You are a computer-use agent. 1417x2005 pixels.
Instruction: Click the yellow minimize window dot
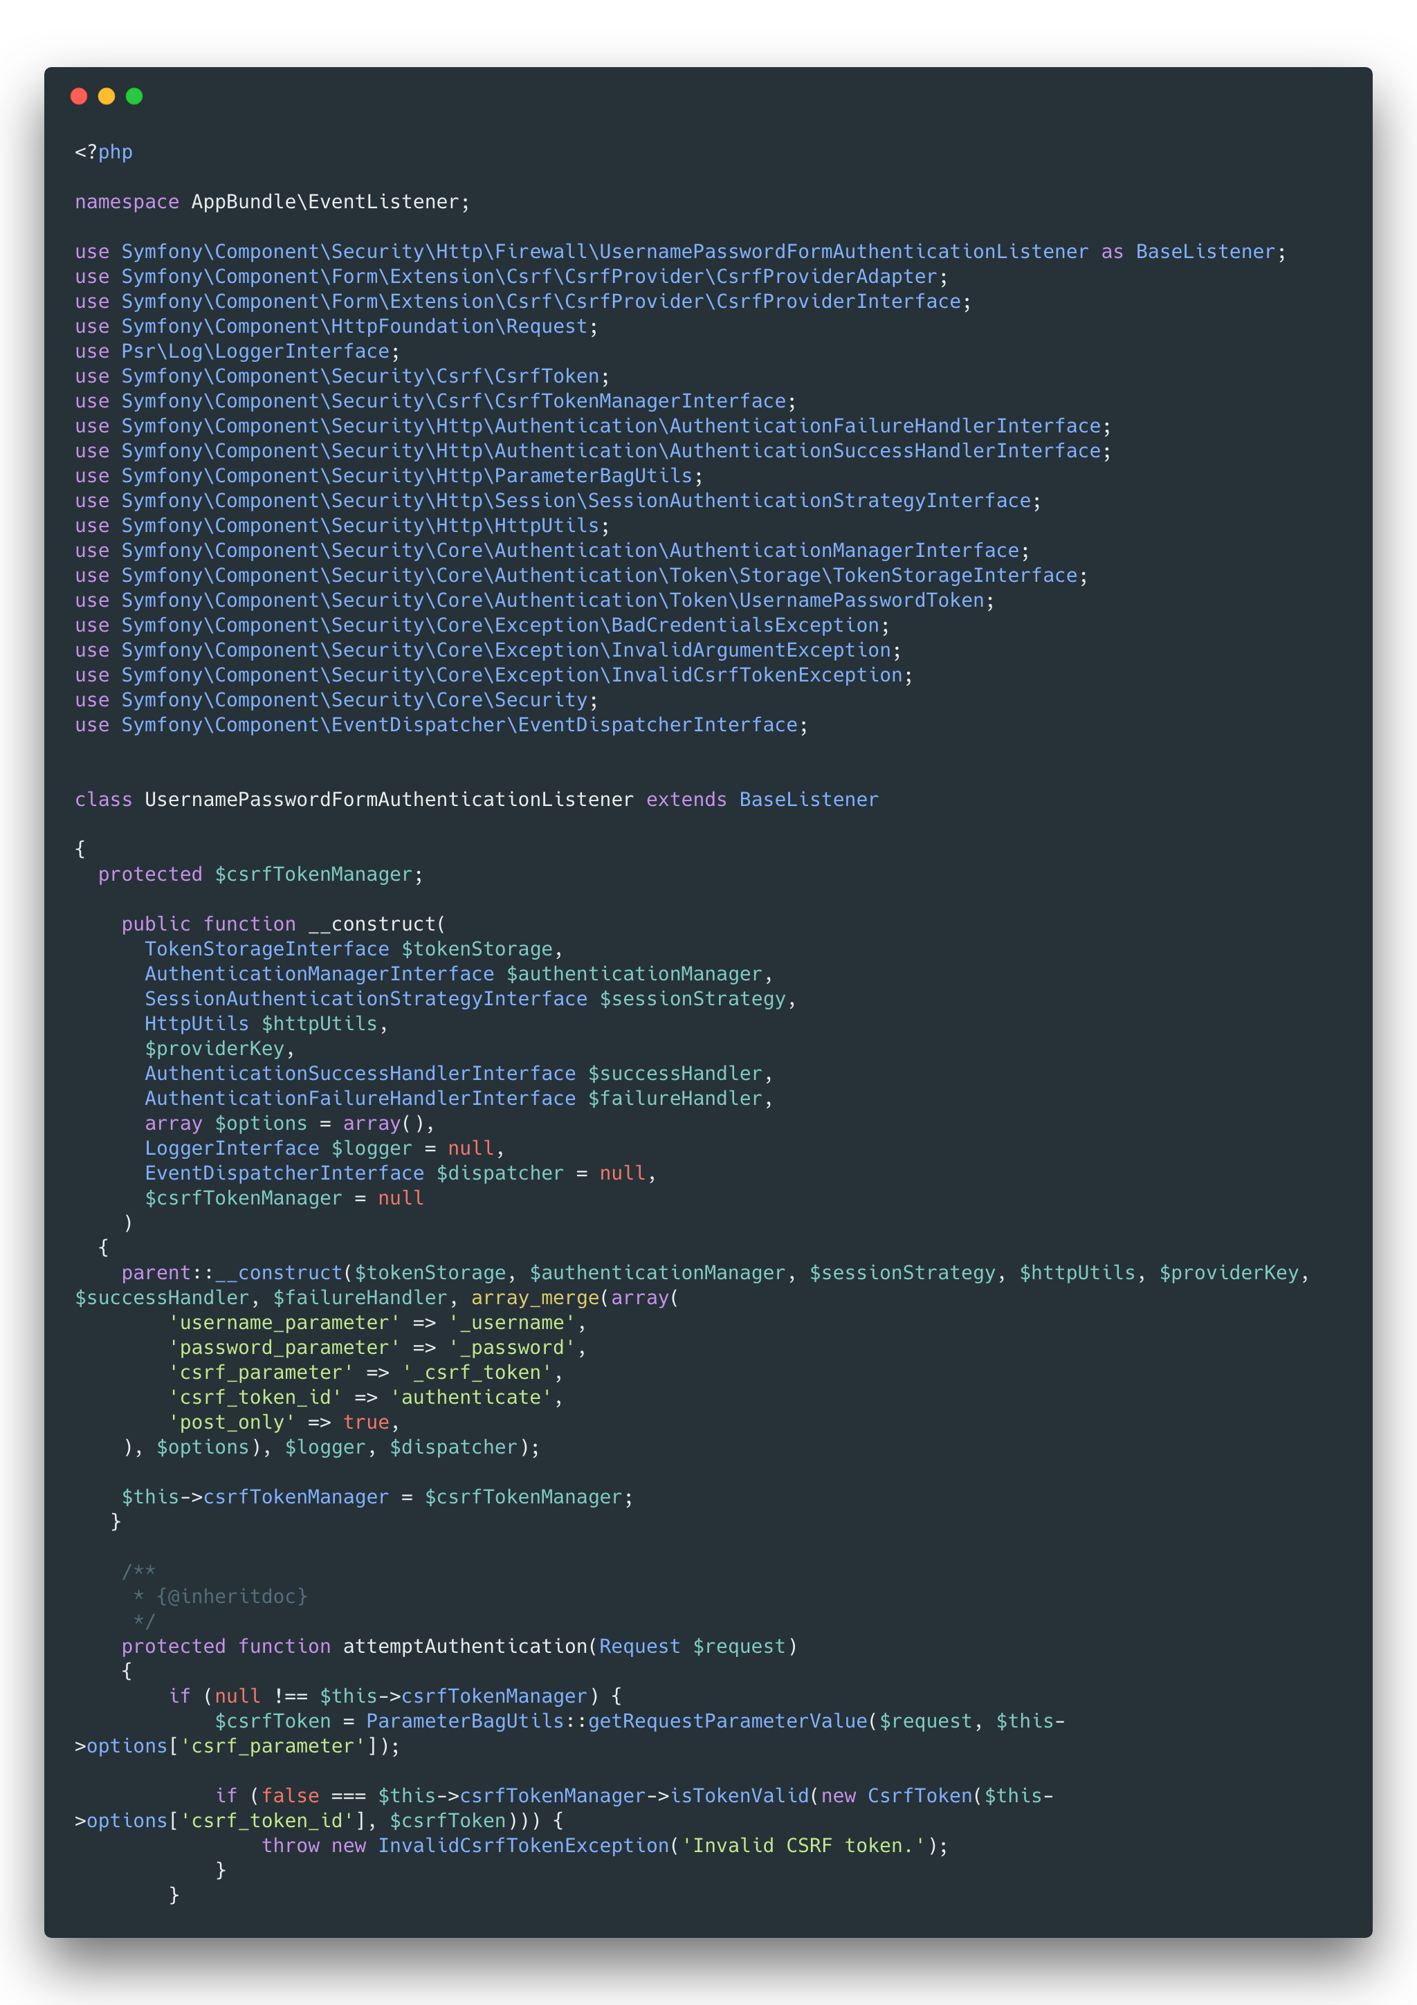point(107,96)
